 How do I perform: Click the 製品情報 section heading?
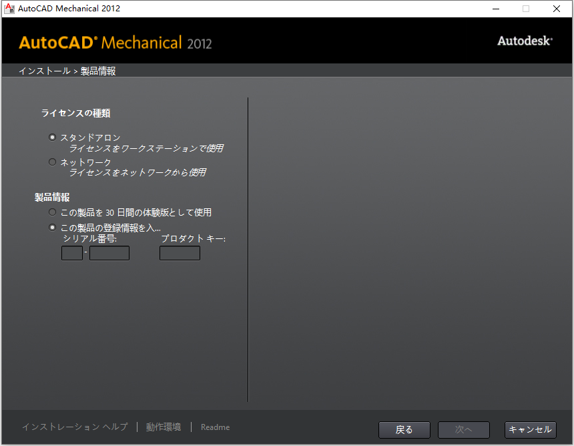52,198
